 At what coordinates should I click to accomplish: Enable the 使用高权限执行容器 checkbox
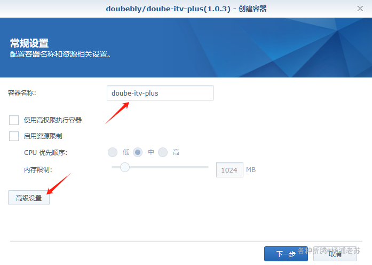point(14,120)
